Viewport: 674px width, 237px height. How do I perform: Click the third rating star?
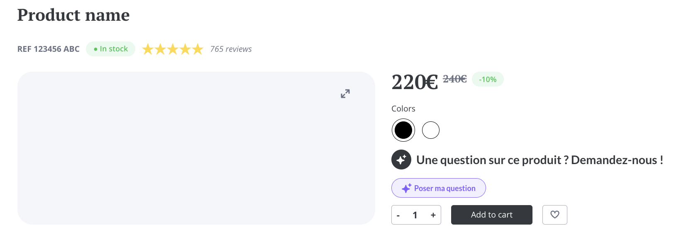(x=173, y=49)
